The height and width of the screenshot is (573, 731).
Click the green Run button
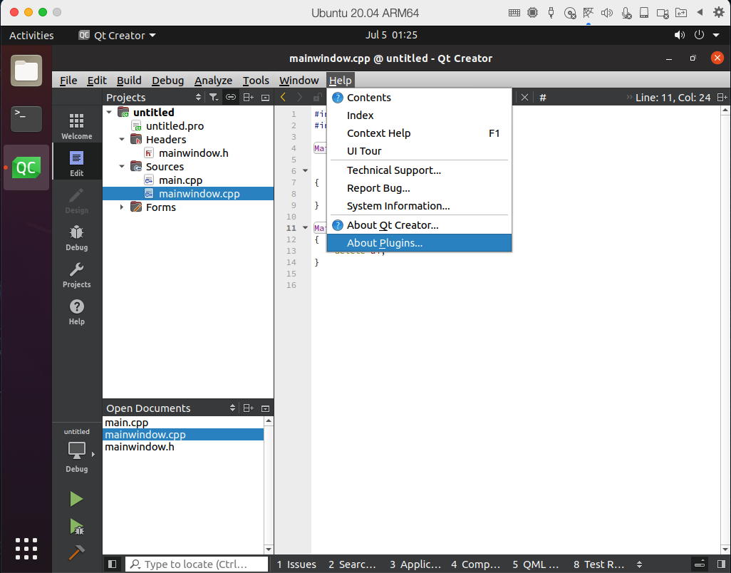76,499
